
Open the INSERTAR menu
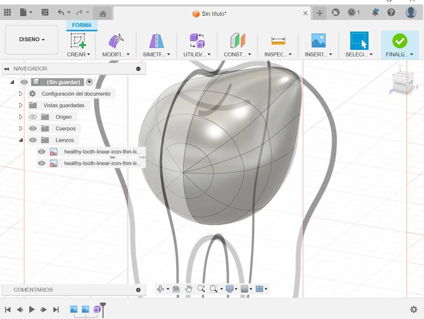click(x=319, y=55)
